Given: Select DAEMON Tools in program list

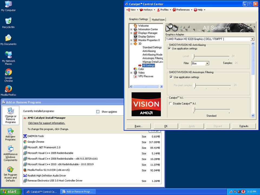Looking at the screenshot, I should (35, 136).
